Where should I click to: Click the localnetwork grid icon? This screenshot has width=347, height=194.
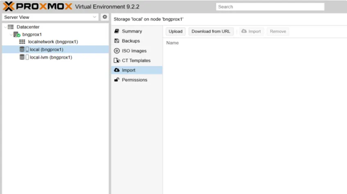22,42
